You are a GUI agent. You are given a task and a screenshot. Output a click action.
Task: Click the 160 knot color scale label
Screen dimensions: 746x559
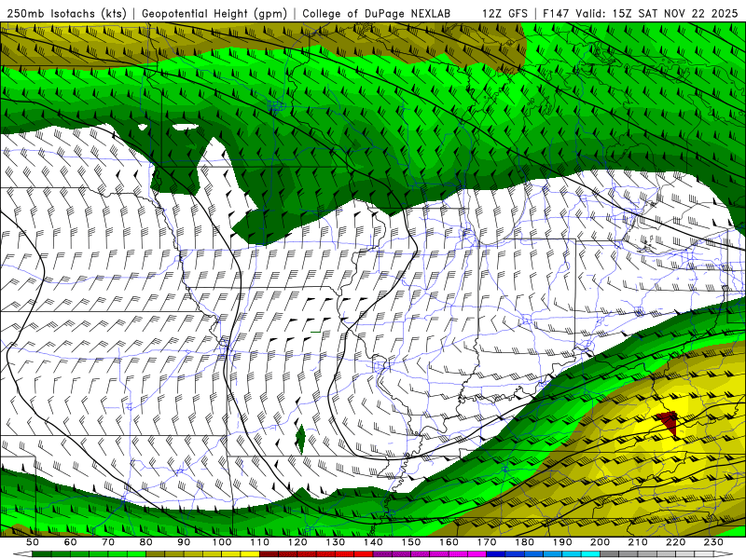(449, 542)
